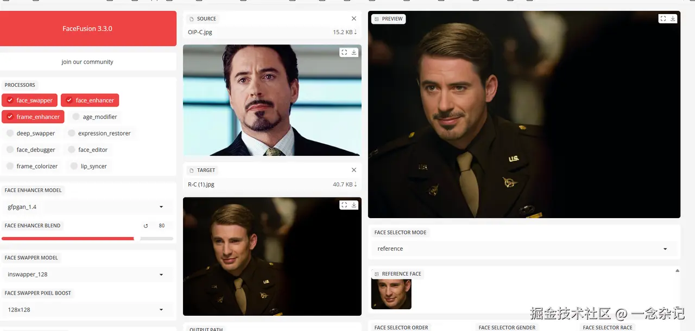The height and width of the screenshot is (331, 695).
Task: Click the TARGET label icon
Action: point(192,170)
